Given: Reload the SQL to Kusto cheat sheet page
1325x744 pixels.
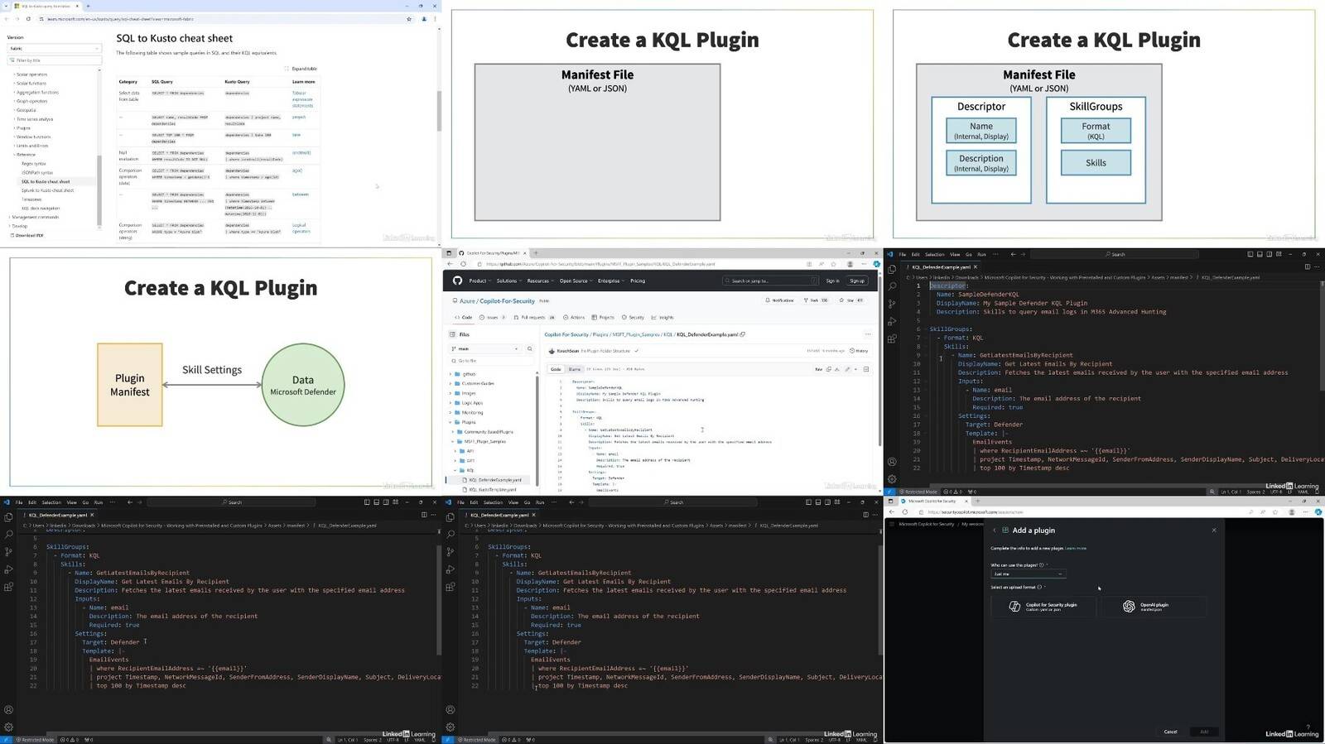Looking at the screenshot, I should tap(28, 18).
